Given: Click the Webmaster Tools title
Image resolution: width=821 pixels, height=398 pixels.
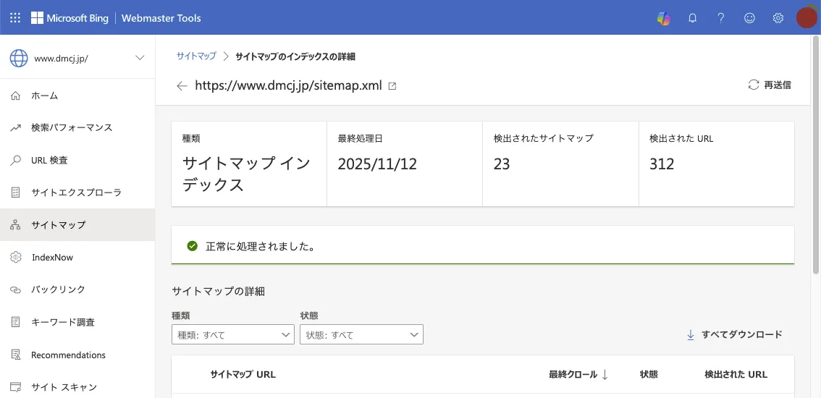Looking at the screenshot, I should (x=161, y=18).
